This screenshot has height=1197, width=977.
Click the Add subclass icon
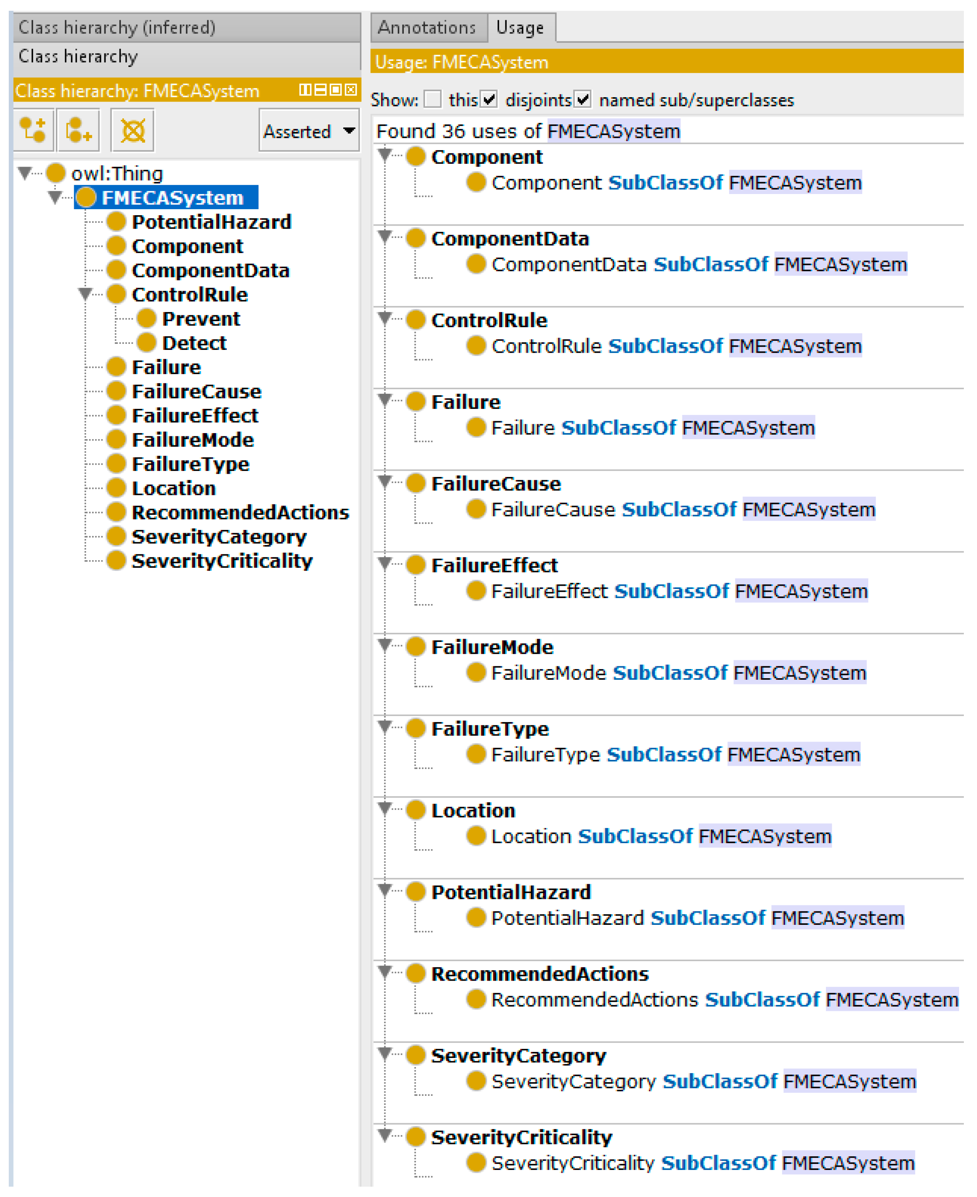33,131
